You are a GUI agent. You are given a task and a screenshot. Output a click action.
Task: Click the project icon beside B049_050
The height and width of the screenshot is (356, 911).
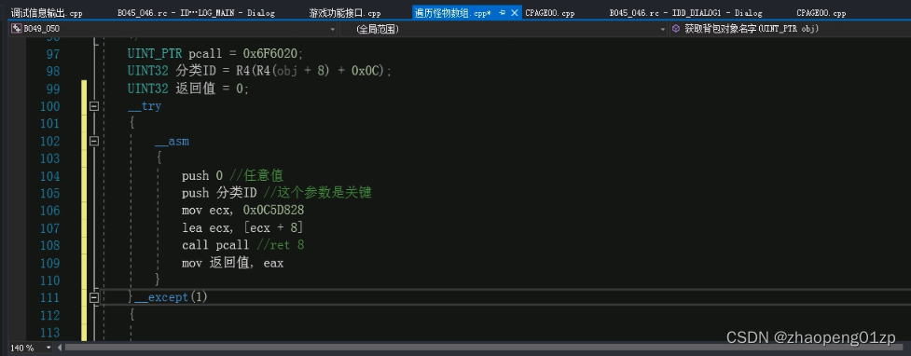click(x=16, y=29)
